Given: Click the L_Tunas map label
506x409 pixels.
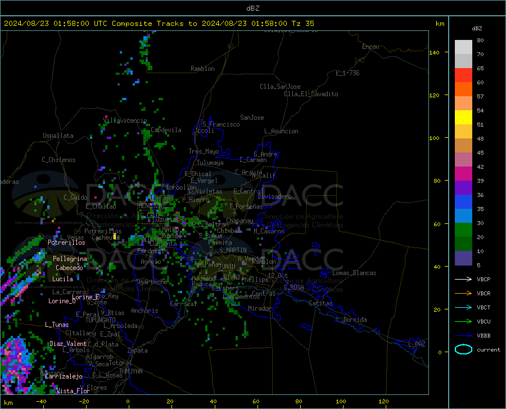Looking at the screenshot, I should pyautogui.click(x=57, y=325).
